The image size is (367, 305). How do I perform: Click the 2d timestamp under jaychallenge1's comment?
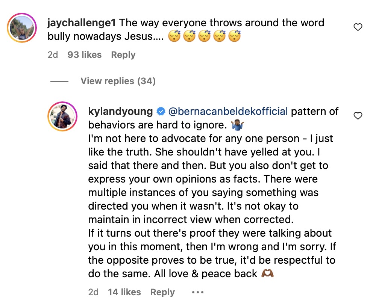(53, 55)
